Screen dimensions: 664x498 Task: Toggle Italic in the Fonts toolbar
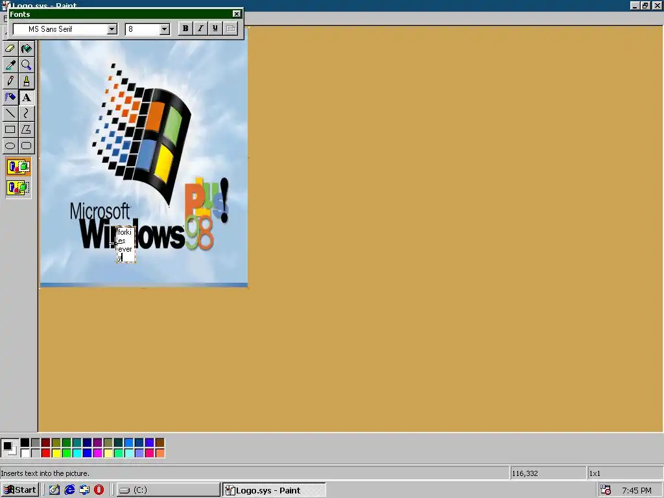(200, 29)
